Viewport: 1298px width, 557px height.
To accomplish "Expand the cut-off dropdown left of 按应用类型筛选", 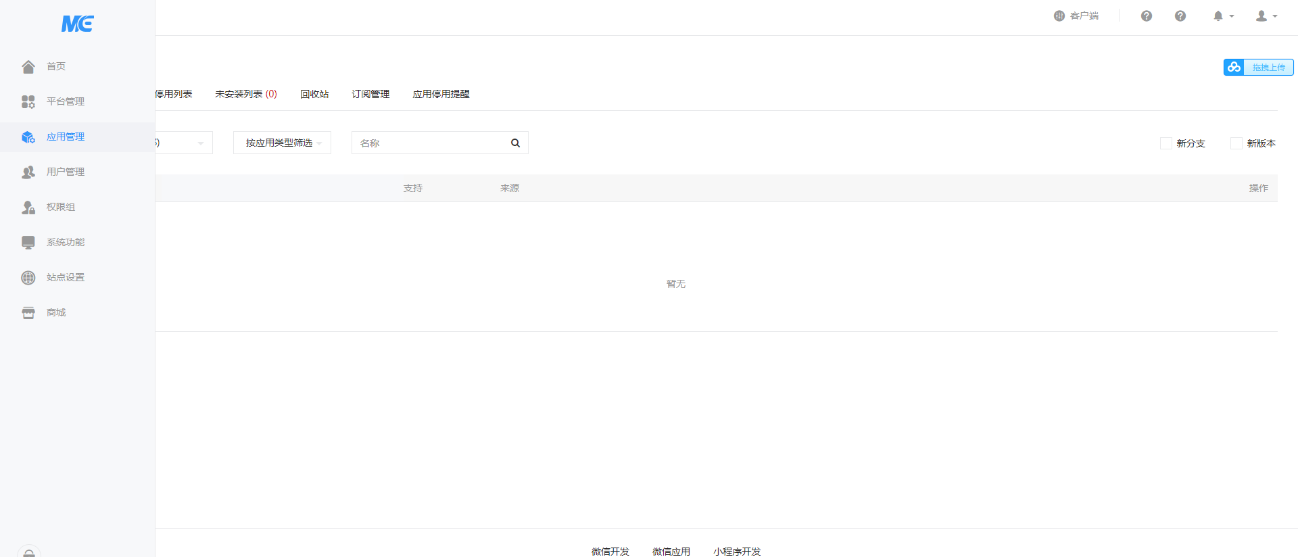I will point(184,143).
